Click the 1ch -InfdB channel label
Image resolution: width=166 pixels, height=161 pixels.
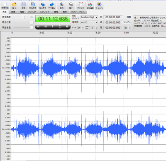coord(6,68)
